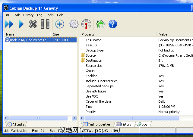Viewport: 193px width, 137px height.
Task: Click the properties horizontal scrollbar thumb
Action: [132, 118]
